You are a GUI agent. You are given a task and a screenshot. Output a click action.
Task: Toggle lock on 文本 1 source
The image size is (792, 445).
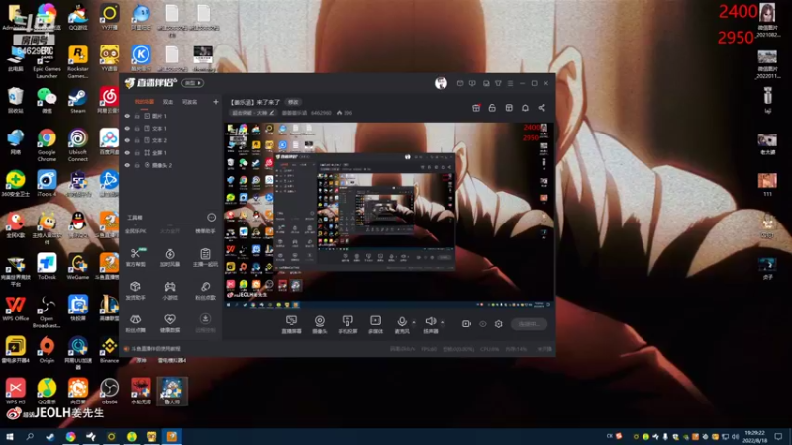[137, 129]
